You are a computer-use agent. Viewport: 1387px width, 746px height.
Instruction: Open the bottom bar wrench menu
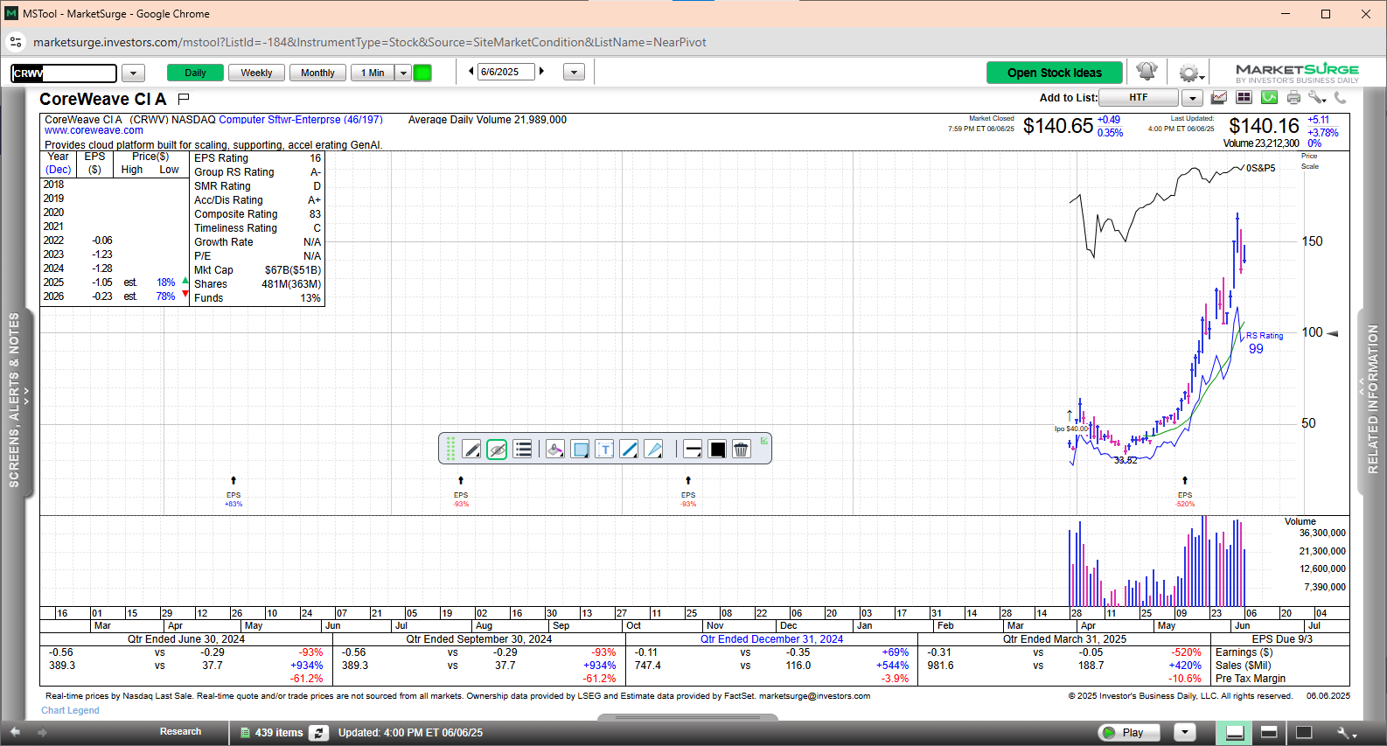1347,733
